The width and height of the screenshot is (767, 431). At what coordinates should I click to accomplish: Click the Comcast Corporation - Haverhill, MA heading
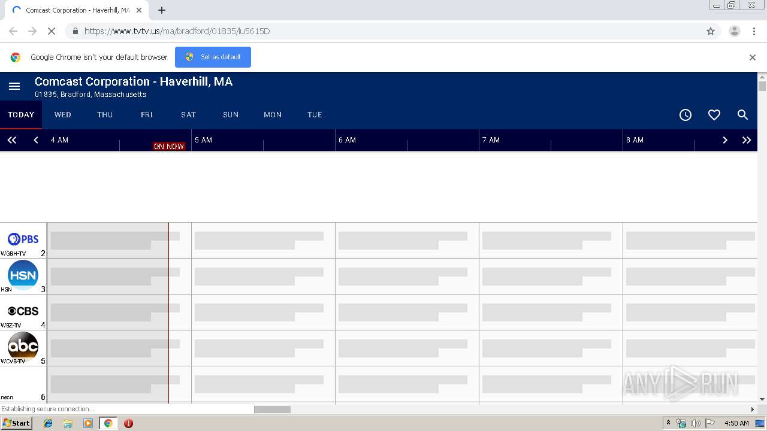[134, 81]
